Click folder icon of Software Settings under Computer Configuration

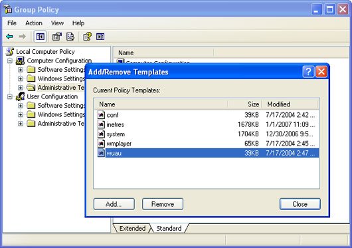coord(31,70)
